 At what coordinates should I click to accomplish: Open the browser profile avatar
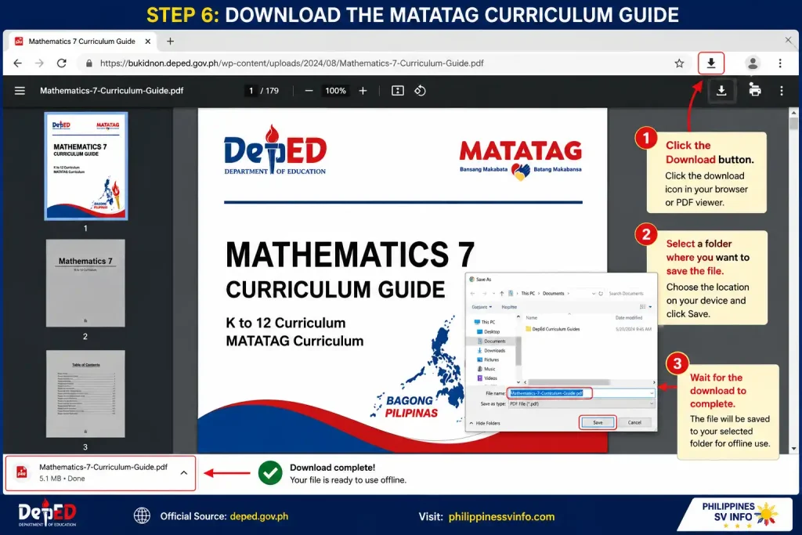pyautogui.click(x=753, y=63)
